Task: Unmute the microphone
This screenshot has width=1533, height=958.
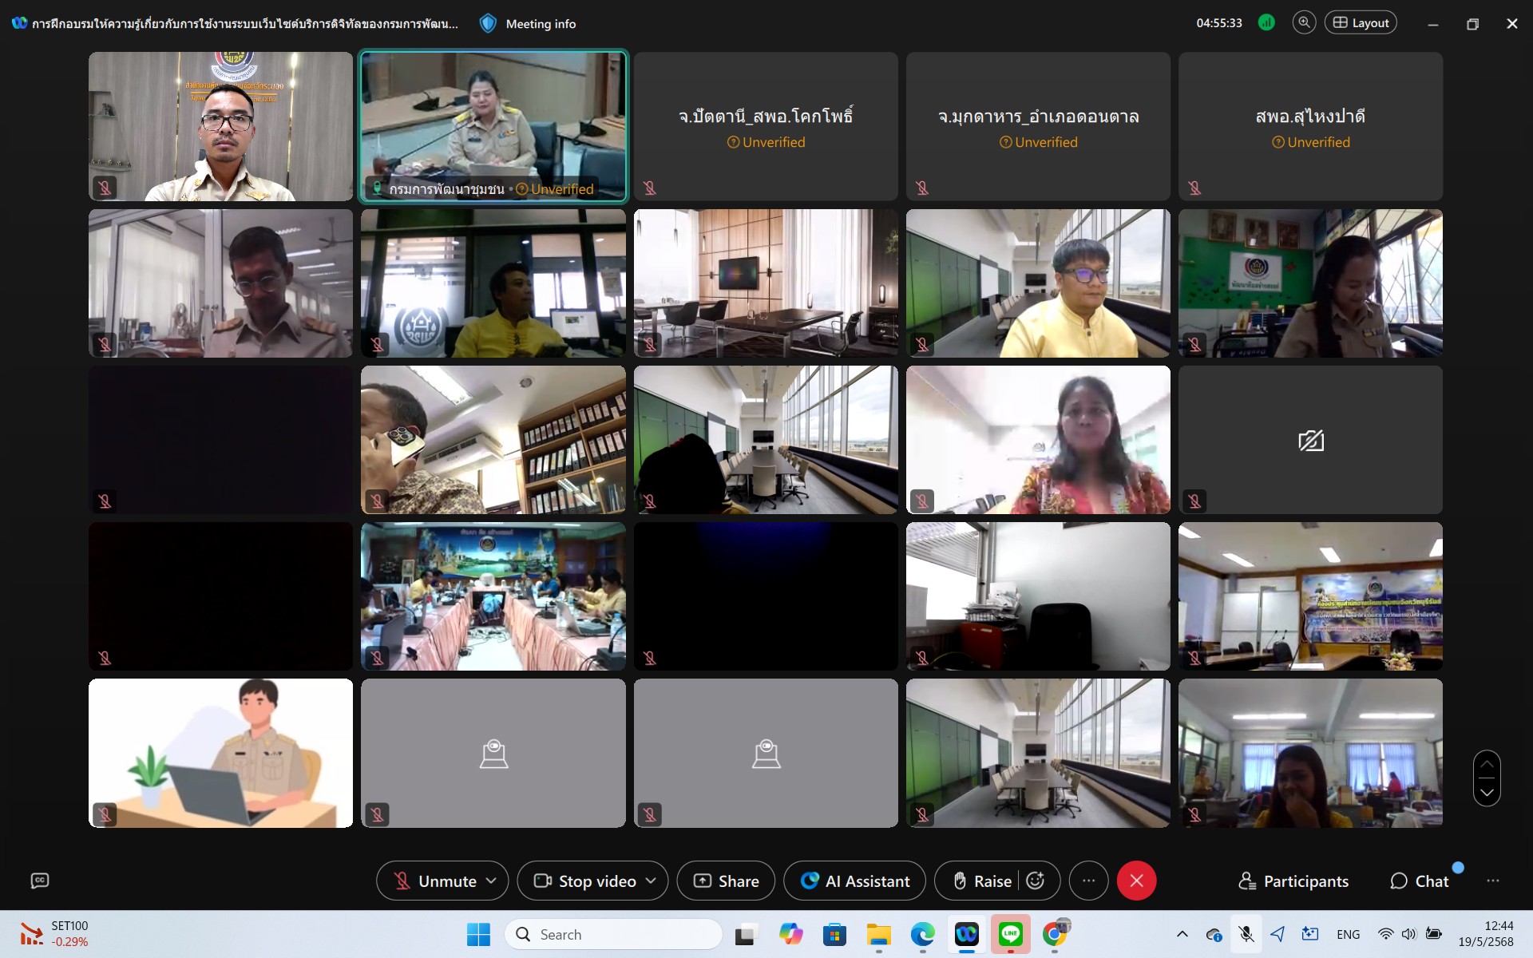Action: coord(435,881)
